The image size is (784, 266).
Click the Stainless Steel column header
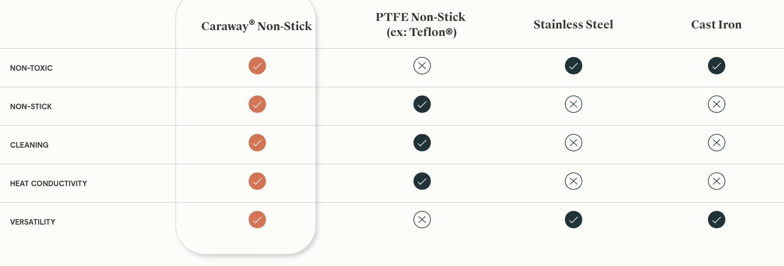click(573, 25)
